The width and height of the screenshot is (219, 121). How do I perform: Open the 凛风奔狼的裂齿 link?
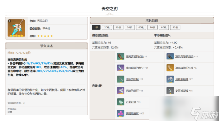pyautogui.click(x=185, y=56)
